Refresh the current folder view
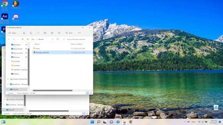The height and width of the screenshot is (125, 223). [57, 39]
